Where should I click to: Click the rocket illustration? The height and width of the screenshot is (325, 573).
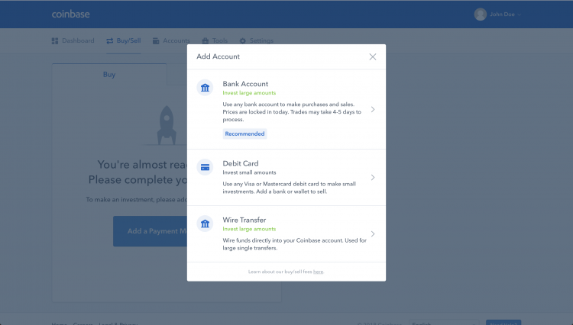point(167,125)
